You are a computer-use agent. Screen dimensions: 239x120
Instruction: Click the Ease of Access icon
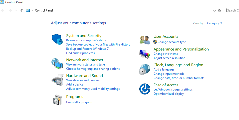pyautogui.click(x=145, y=89)
